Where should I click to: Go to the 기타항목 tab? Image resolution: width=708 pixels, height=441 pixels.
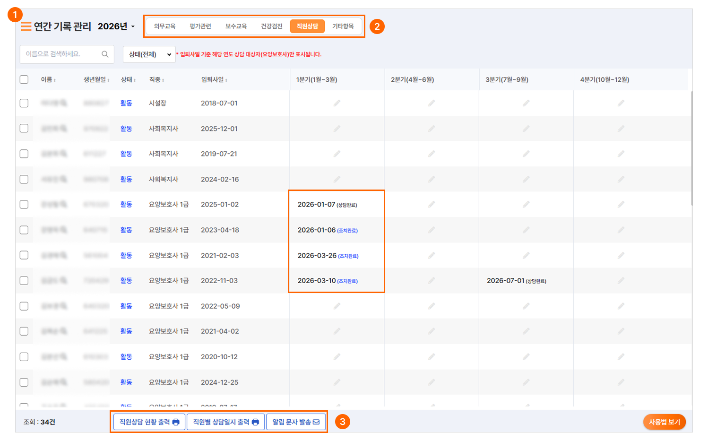(343, 26)
